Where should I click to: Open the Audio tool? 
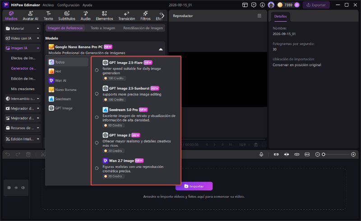pyautogui.click(x=85, y=16)
